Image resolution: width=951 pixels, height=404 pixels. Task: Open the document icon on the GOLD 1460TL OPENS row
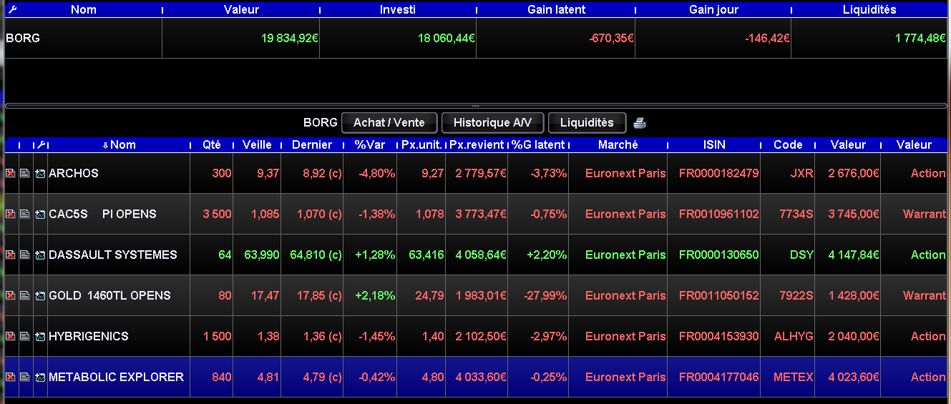pyautogui.click(x=25, y=295)
